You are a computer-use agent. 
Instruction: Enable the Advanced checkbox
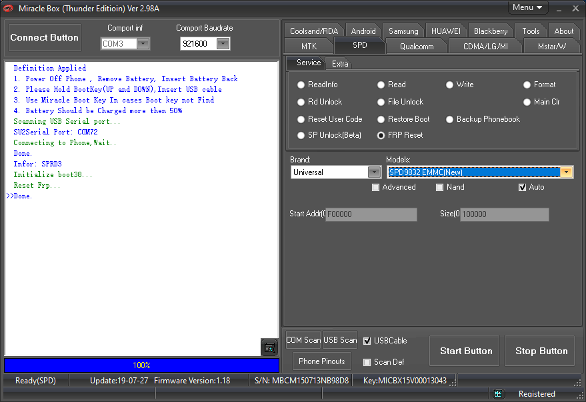point(375,188)
